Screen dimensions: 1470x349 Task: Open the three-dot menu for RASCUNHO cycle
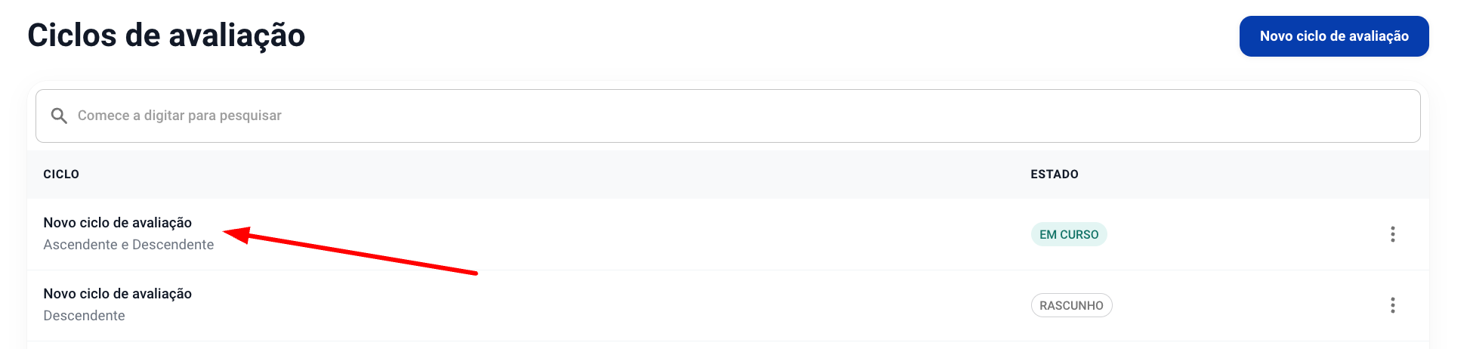point(1392,305)
